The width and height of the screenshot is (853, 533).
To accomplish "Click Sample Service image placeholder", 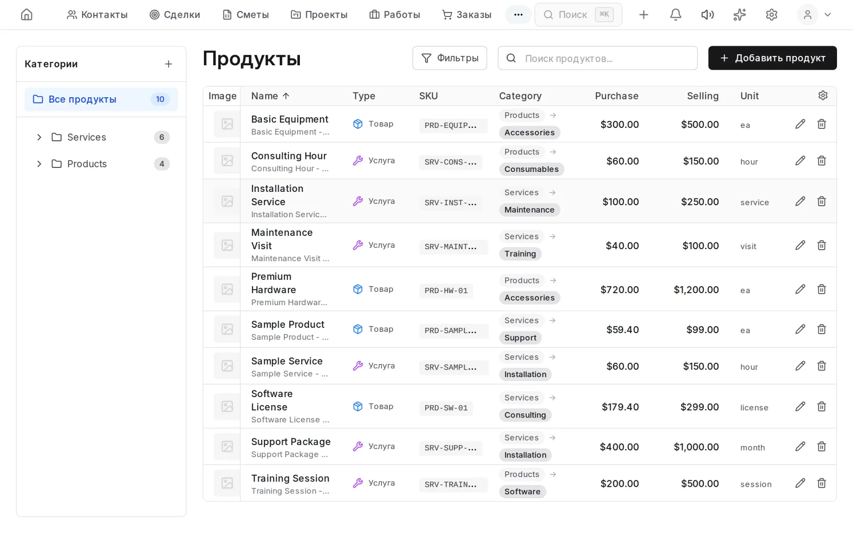I will click(227, 366).
